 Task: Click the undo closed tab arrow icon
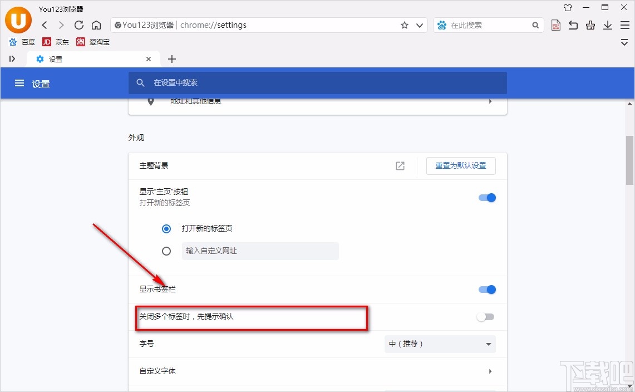573,25
